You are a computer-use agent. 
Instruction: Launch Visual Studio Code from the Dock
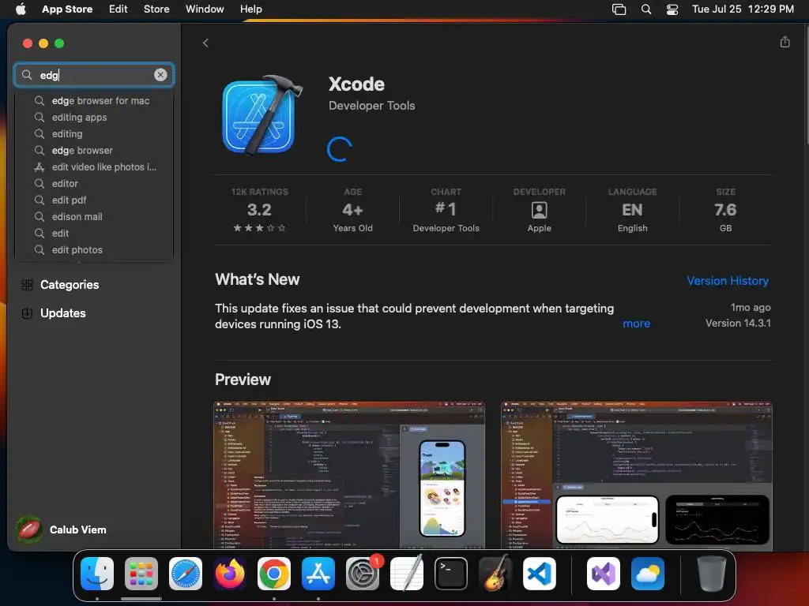point(540,574)
